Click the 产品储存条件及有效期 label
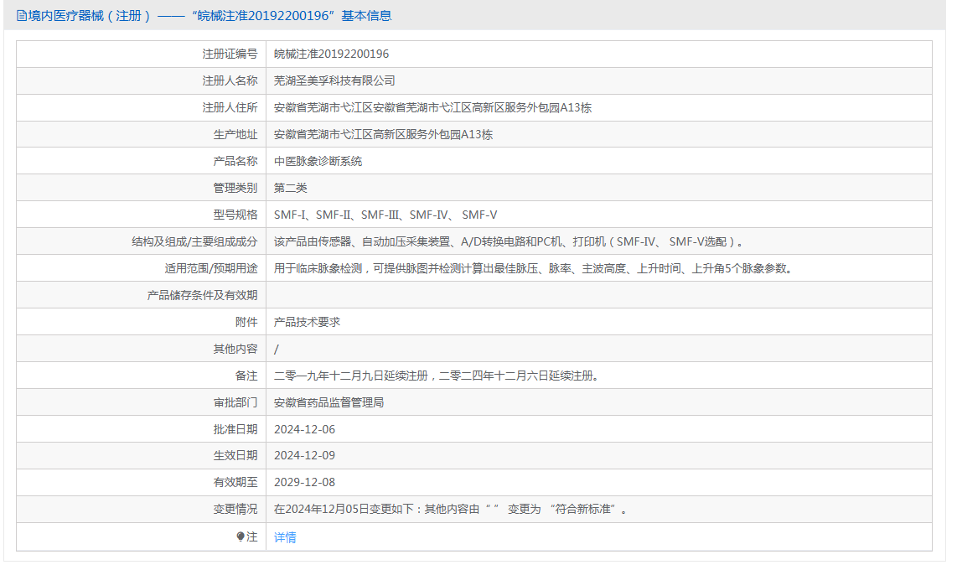 [x=203, y=295]
